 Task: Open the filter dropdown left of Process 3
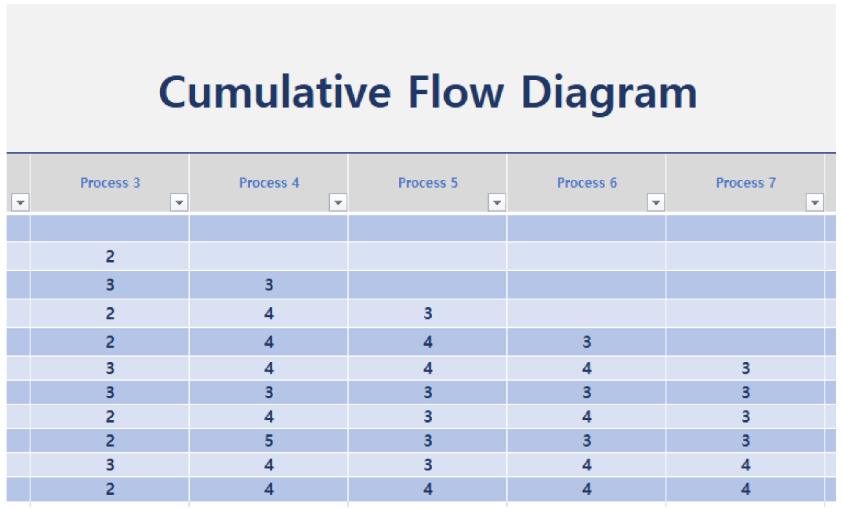(x=20, y=202)
